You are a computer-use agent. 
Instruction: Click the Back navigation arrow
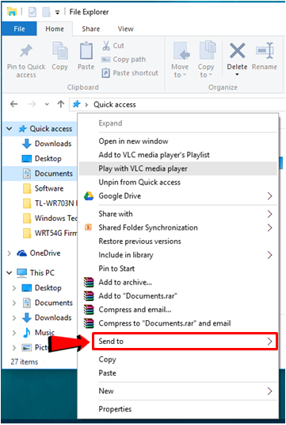[x=13, y=104]
